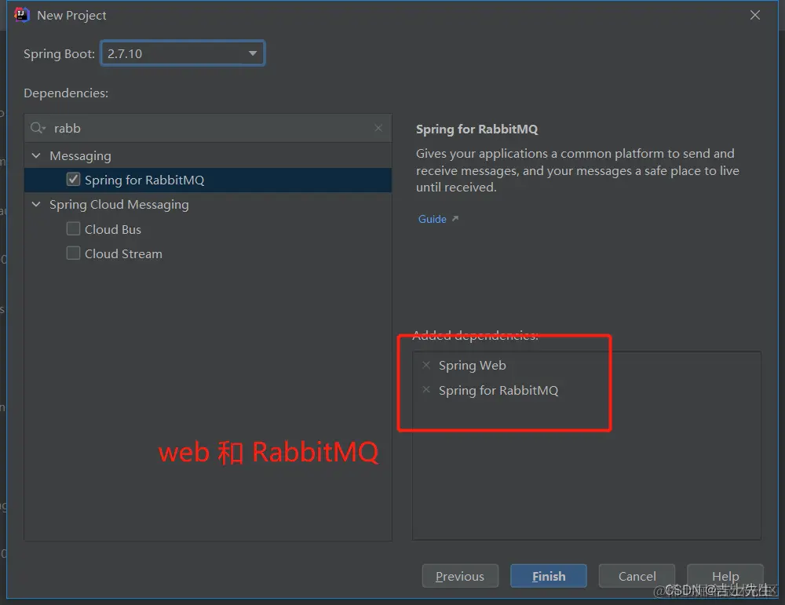Screen dimensions: 785x605
Task: Close the New Project dialog
Action: click(x=755, y=15)
